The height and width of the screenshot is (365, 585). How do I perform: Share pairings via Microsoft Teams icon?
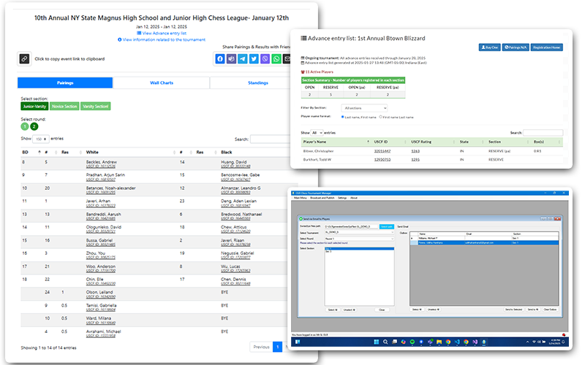[231, 59]
